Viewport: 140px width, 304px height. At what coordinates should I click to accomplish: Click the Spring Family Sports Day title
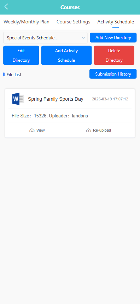(x=56, y=99)
